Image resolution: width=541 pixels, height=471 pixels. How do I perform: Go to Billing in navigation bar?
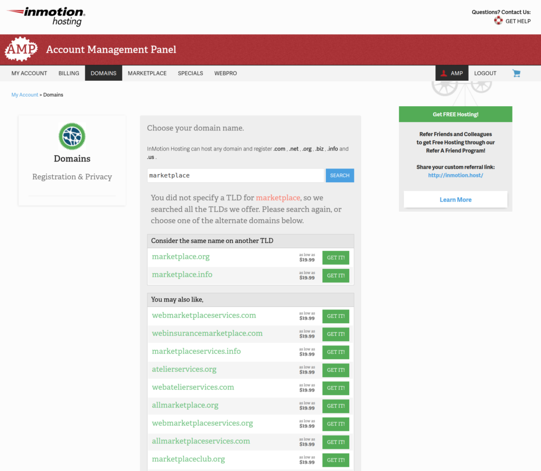(x=69, y=73)
